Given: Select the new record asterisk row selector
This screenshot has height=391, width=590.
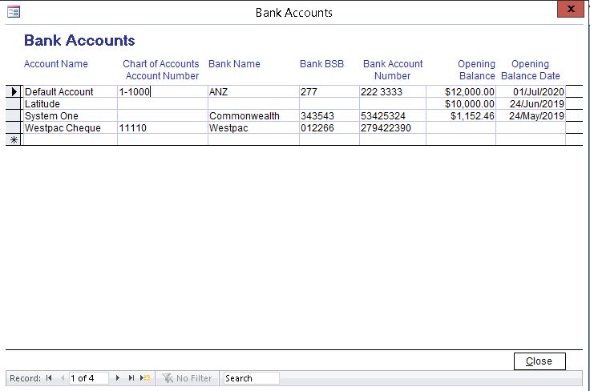Looking at the screenshot, I should [x=13, y=140].
